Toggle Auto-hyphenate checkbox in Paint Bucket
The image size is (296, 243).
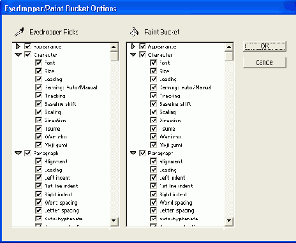(x=153, y=219)
